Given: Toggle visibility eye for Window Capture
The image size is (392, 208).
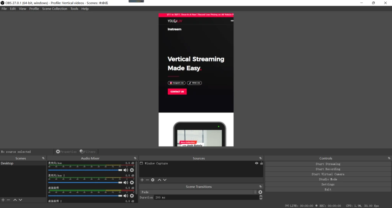Looking at the screenshot, I should (256, 163).
